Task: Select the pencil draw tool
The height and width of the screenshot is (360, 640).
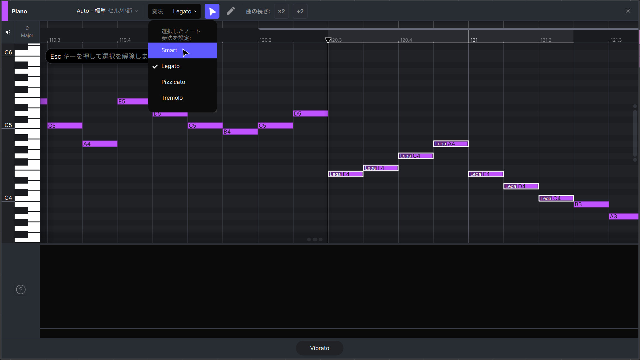Action: pos(231,11)
